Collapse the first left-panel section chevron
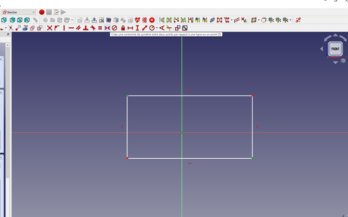Screen dimensions: 348x217 tap(1, 59)
